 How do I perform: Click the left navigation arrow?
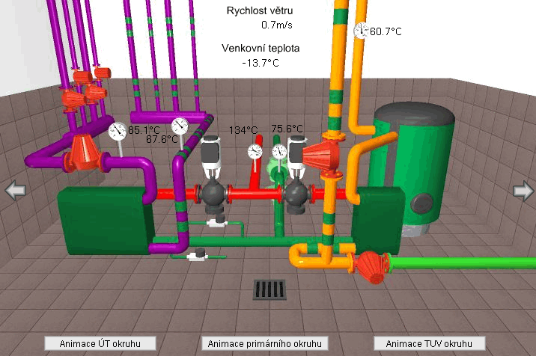(x=16, y=191)
